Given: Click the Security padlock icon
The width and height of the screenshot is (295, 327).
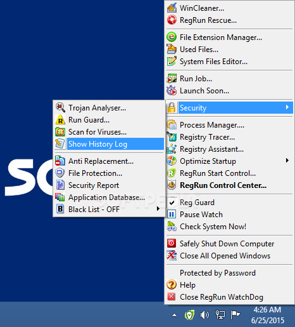Looking at the screenshot, I should tap(172, 108).
